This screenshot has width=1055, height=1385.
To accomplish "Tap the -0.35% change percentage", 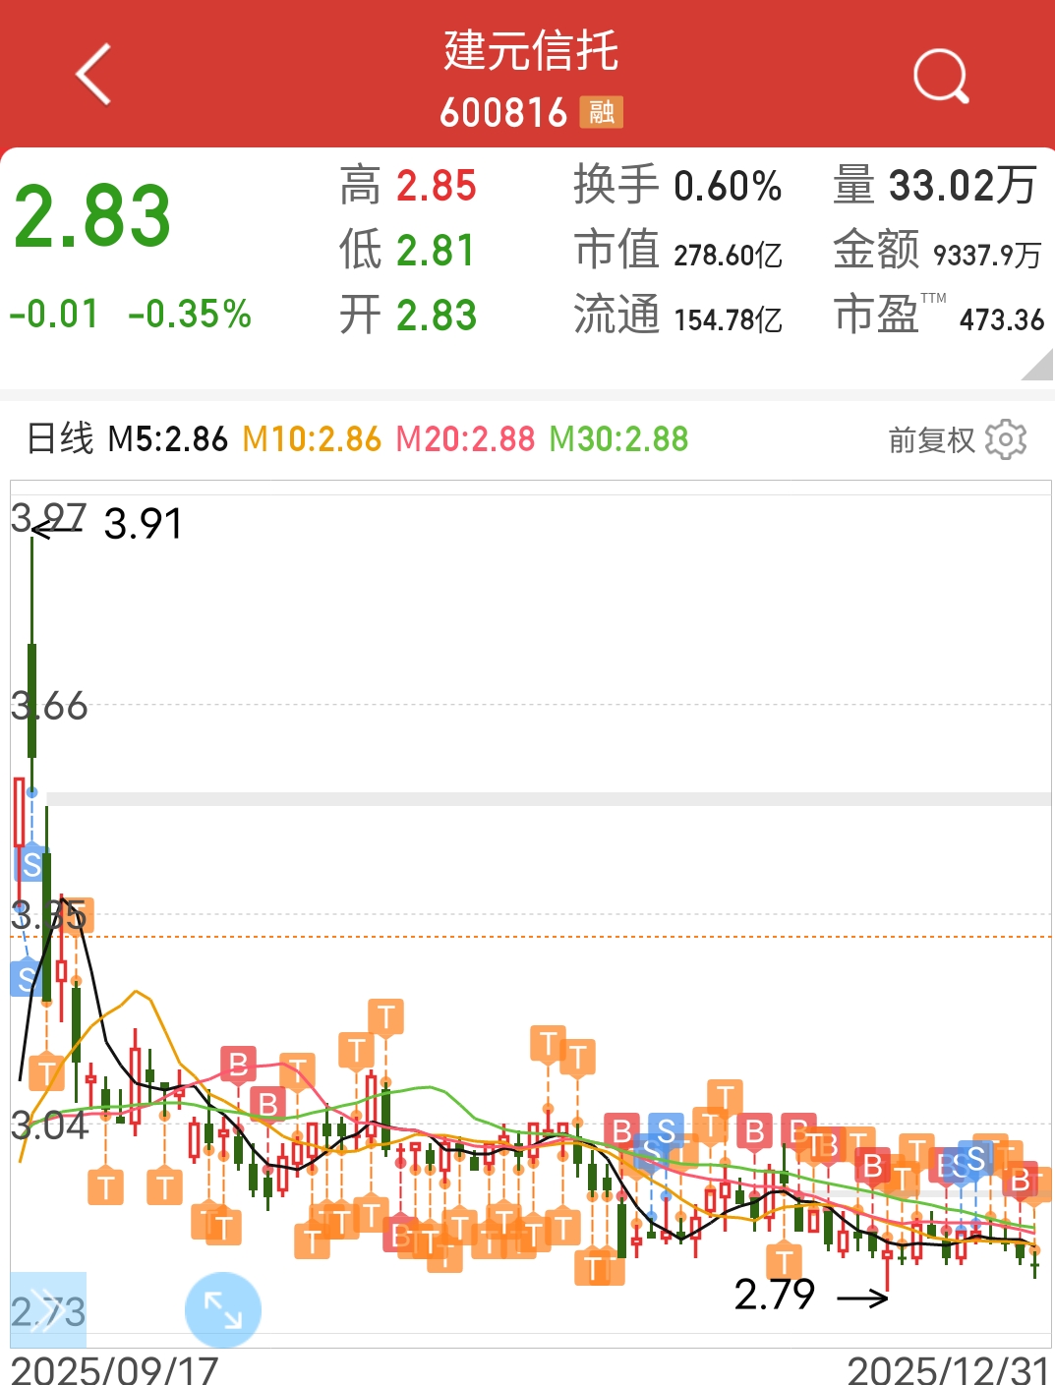I will tap(190, 315).
